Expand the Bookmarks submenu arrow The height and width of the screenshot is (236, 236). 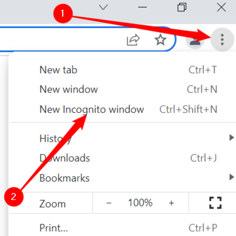pos(231,177)
